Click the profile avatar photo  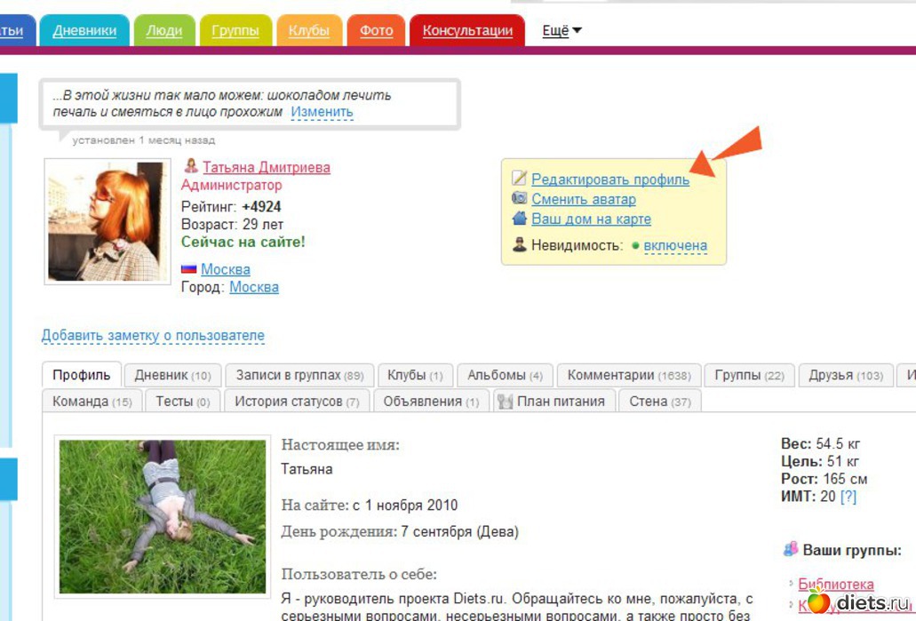click(107, 221)
